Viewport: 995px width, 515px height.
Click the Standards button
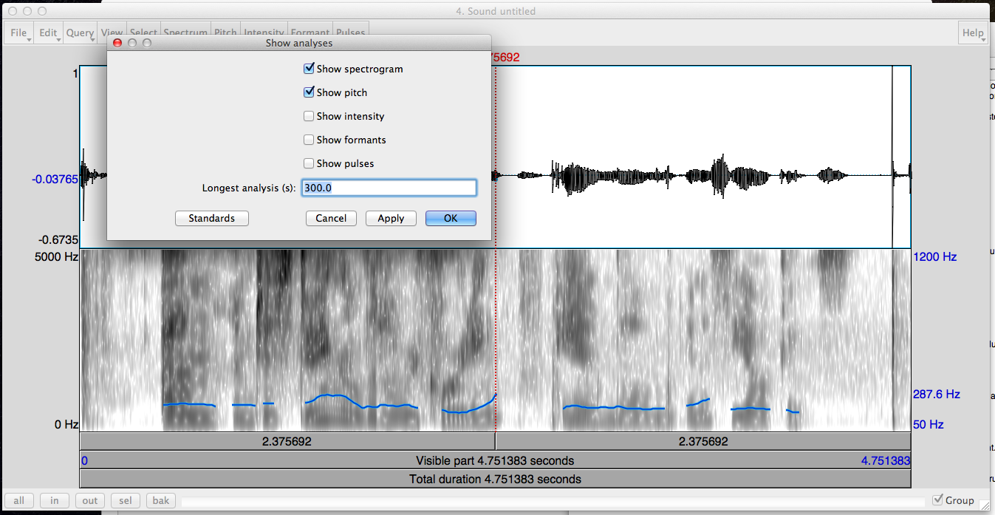[x=212, y=218]
